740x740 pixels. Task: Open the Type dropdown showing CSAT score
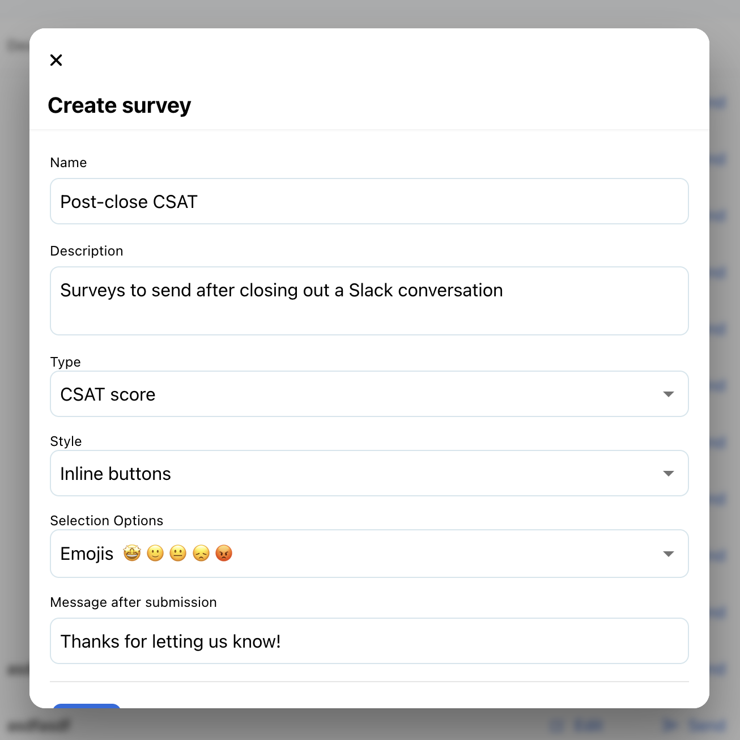pos(369,394)
